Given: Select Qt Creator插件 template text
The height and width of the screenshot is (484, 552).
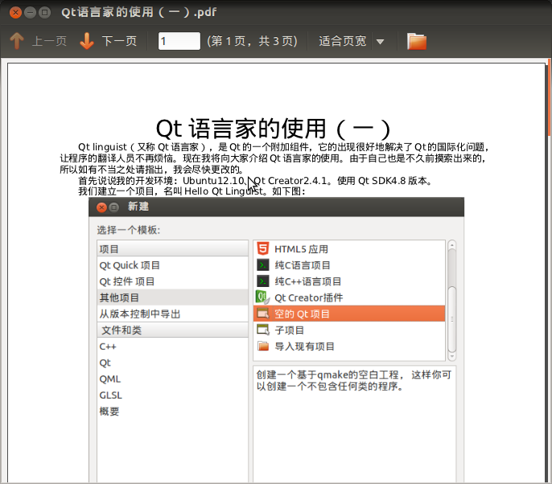Looking at the screenshot, I should pos(309,297).
